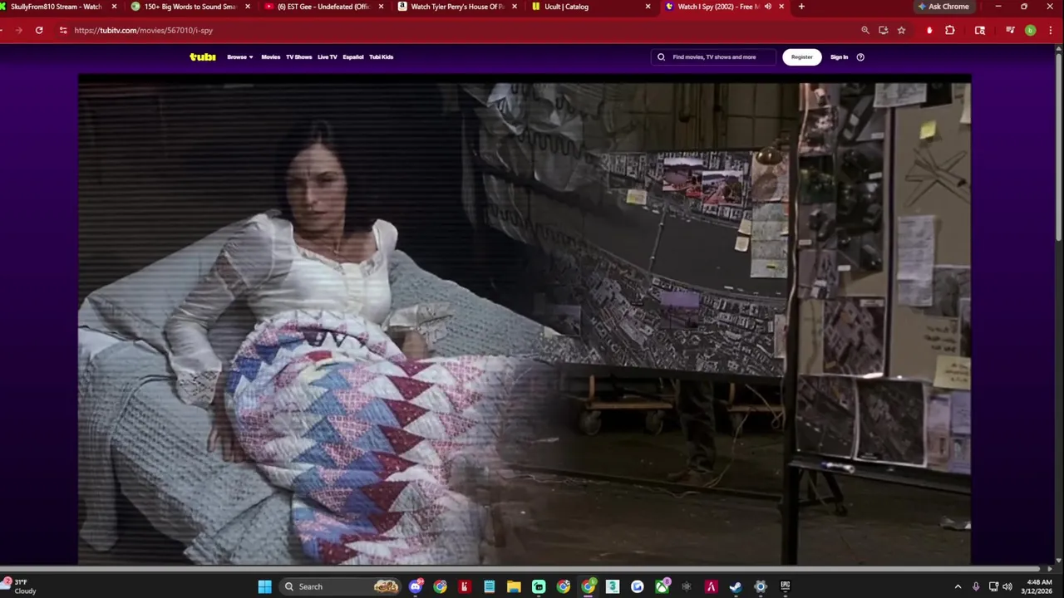Open the red hand ad-blocker extension
This screenshot has width=1064, height=598.
point(929,30)
